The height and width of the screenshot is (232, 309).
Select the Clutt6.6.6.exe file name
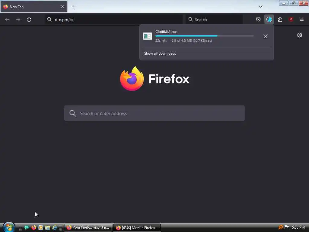(166, 31)
